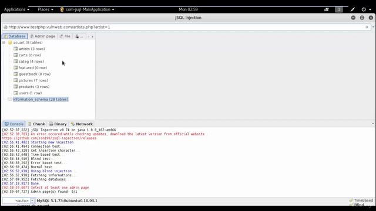The height and width of the screenshot is (211, 376).
Task: Select workspace 1 indicator
Action: pos(339,9)
